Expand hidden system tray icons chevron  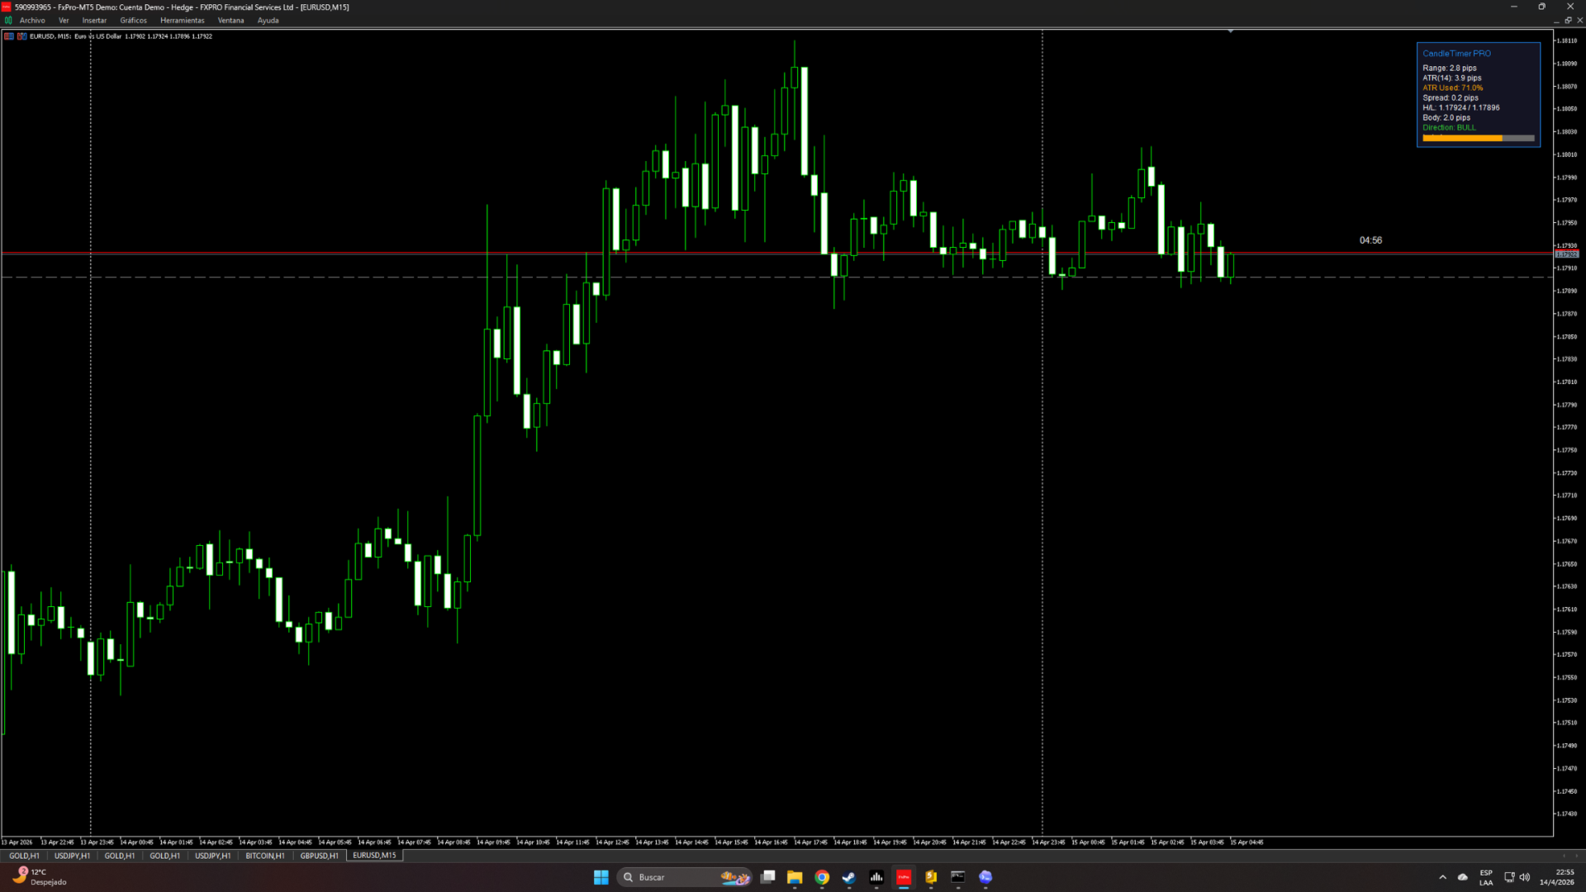click(x=1442, y=877)
